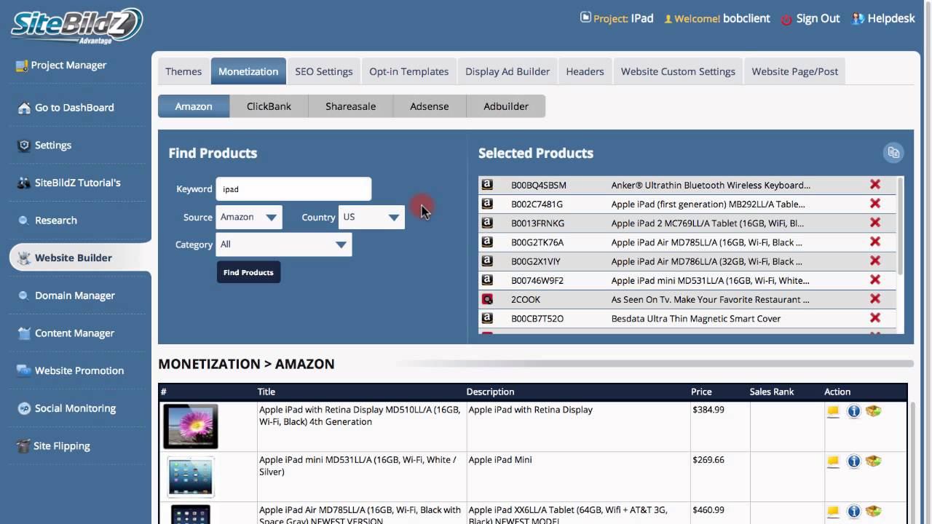Click the Helpdesk icon
Viewport: 932px width, 524px height.
click(x=858, y=19)
